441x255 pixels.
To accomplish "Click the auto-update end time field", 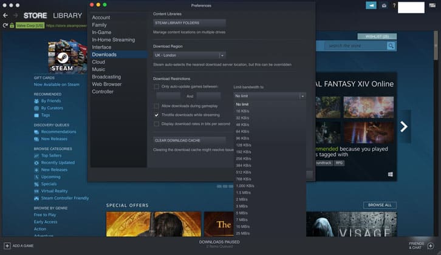I will tap(208, 96).
